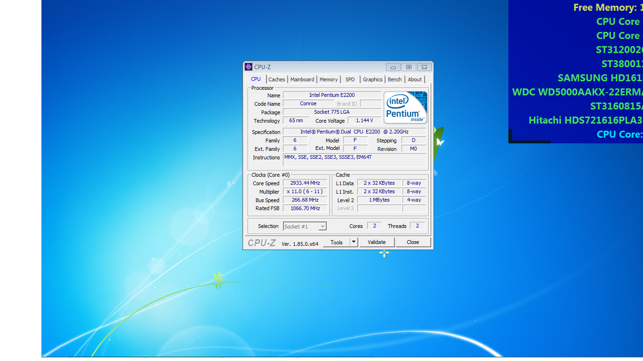This screenshot has height=361, width=643.
Task: Open the About tab
Action: 415,79
